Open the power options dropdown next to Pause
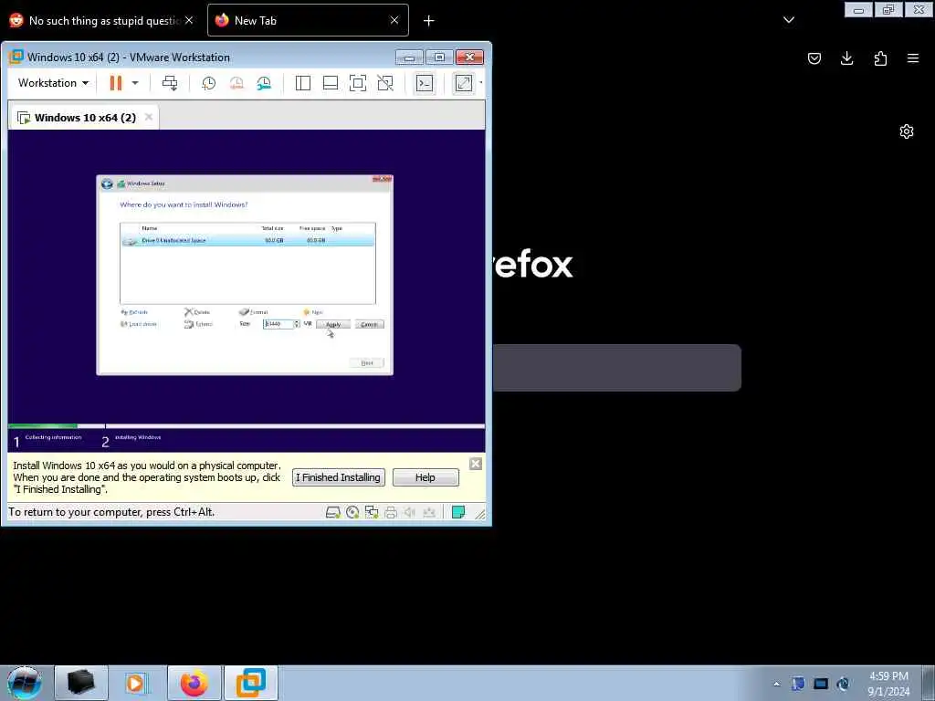935x701 pixels. 135,83
